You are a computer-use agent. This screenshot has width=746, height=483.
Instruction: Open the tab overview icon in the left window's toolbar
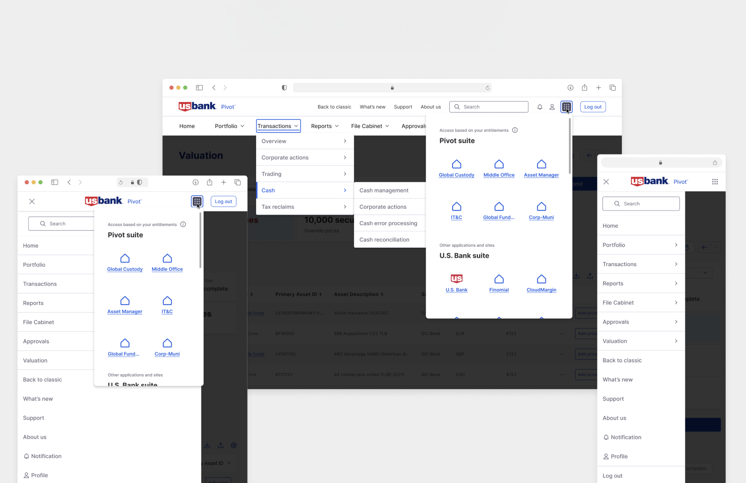pyautogui.click(x=238, y=182)
